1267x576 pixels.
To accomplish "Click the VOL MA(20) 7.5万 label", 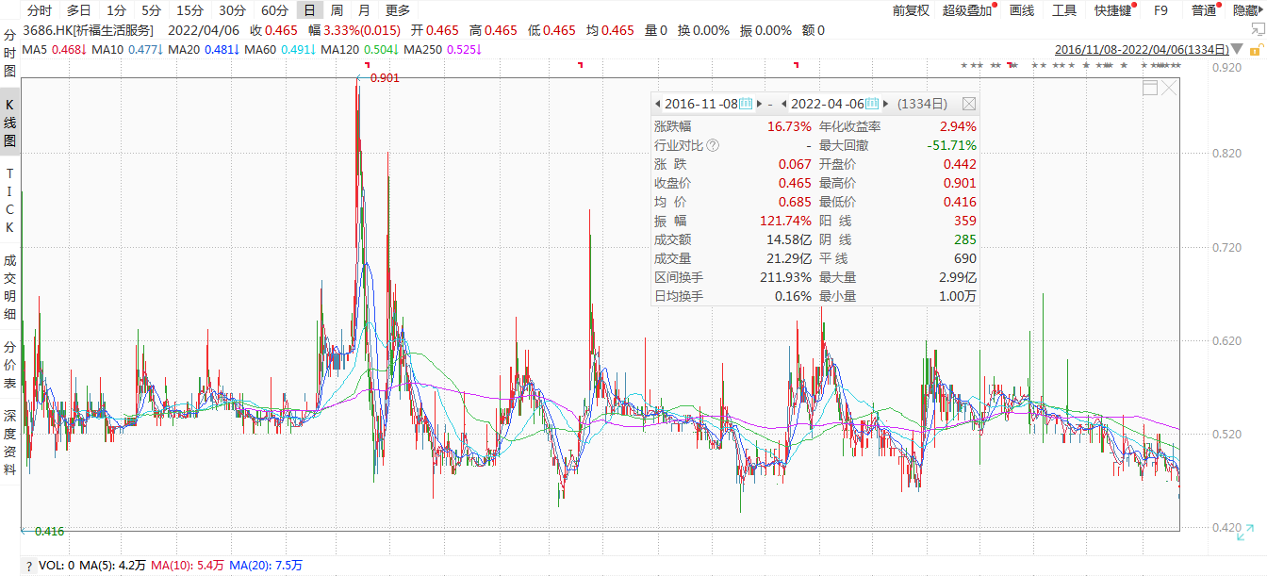I will [266, 566].
